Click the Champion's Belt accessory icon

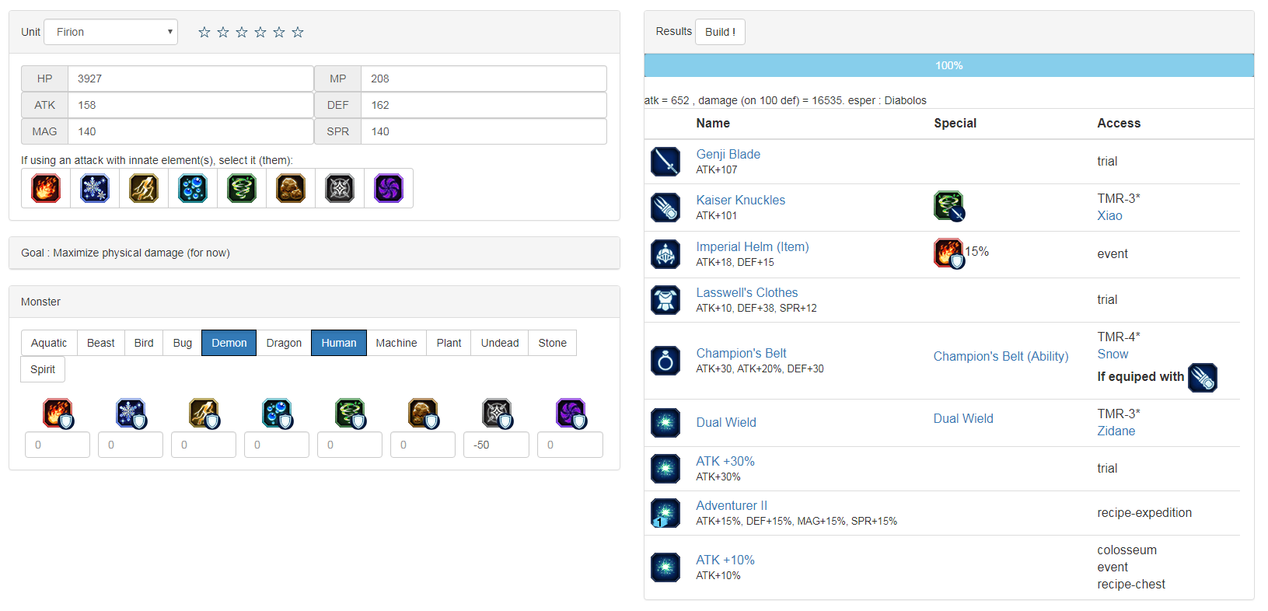665,361
